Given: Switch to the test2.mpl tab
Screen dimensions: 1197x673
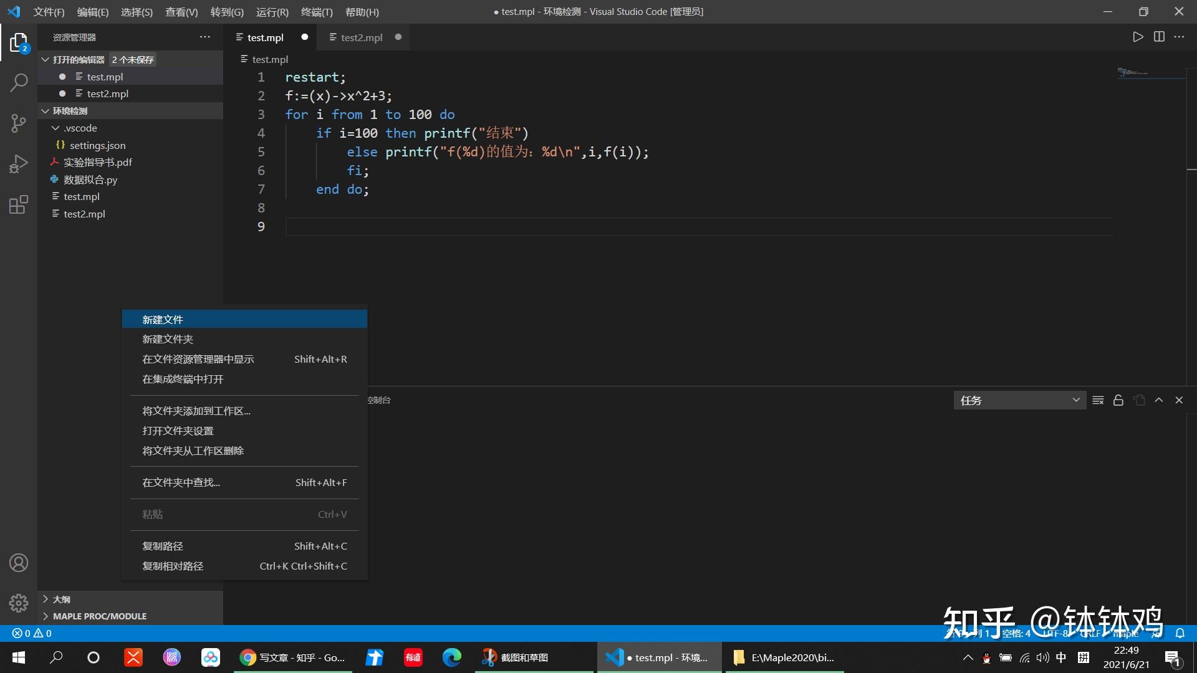Looking at the screenshot, I should [362, 37].
